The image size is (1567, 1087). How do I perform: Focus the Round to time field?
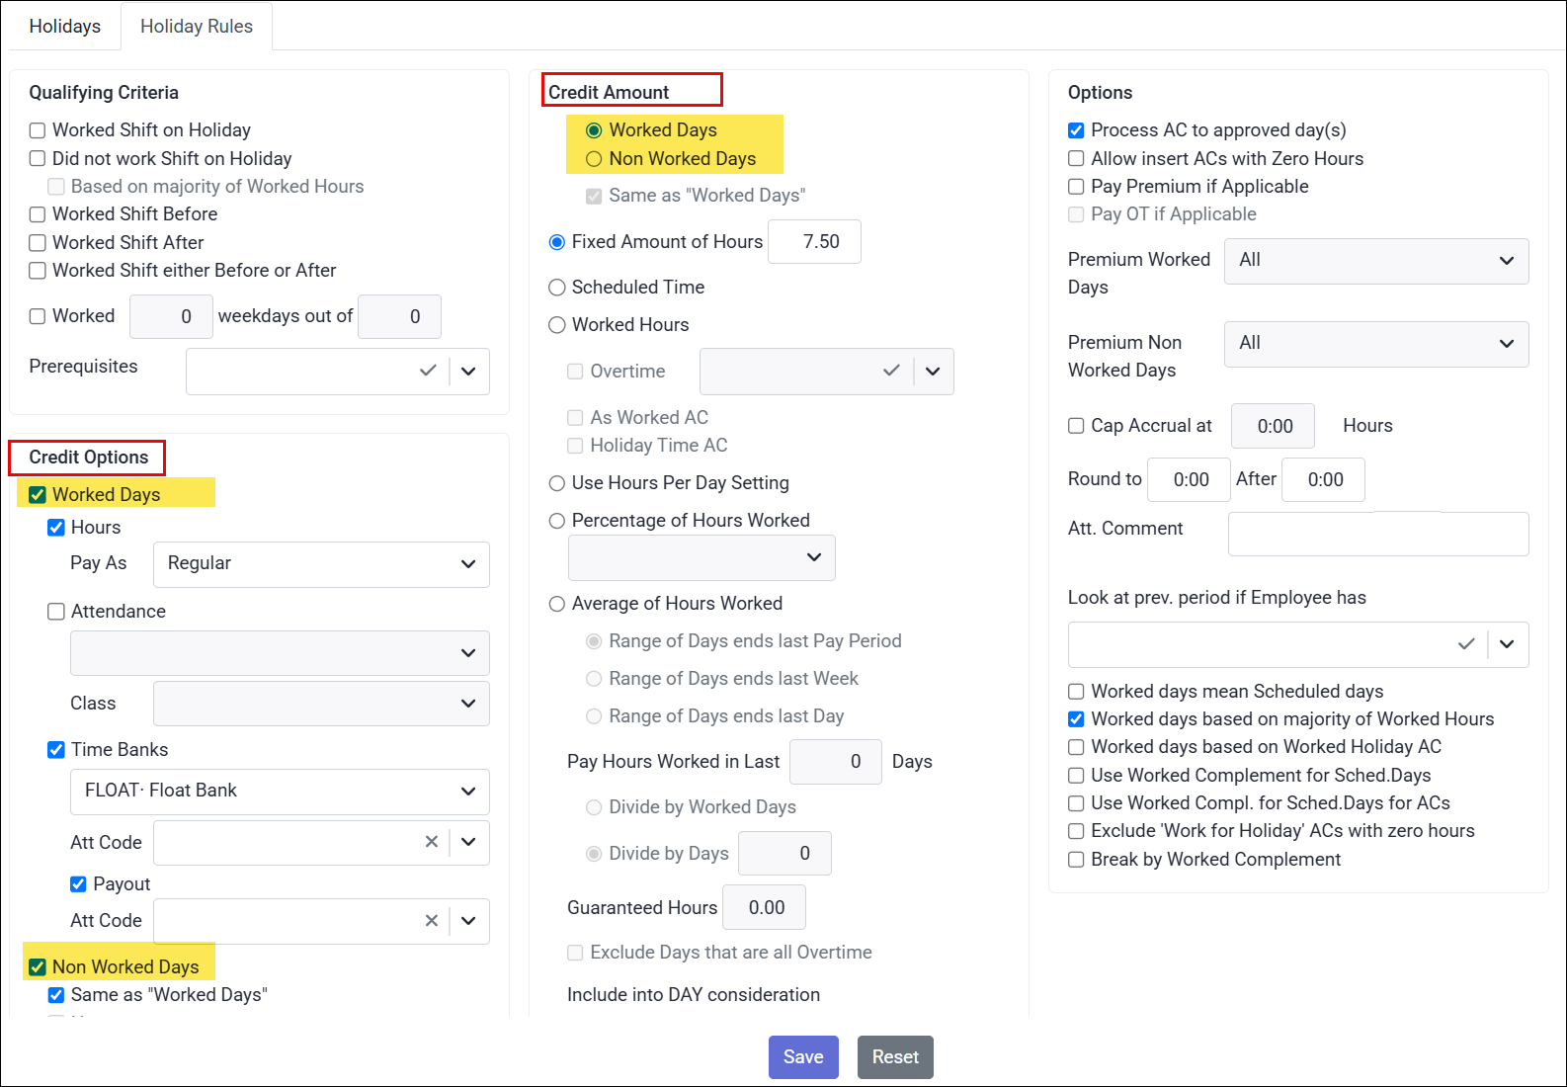coord(1189,479)
